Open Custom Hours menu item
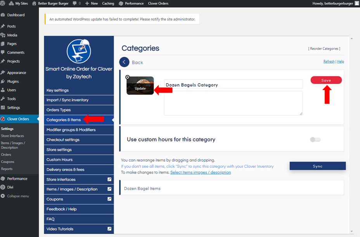Viewport: 360px width, 237px height. (79, 160)
